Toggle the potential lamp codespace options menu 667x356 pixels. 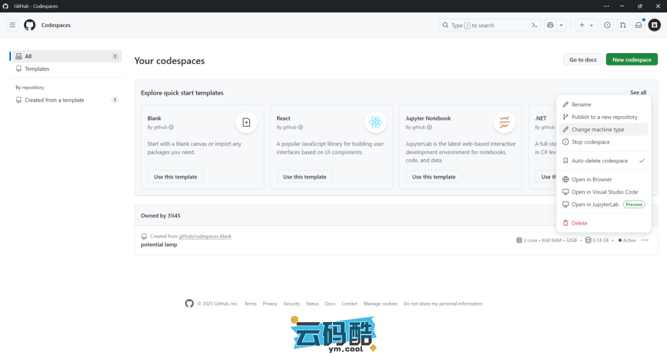click(x=645, y=240)
